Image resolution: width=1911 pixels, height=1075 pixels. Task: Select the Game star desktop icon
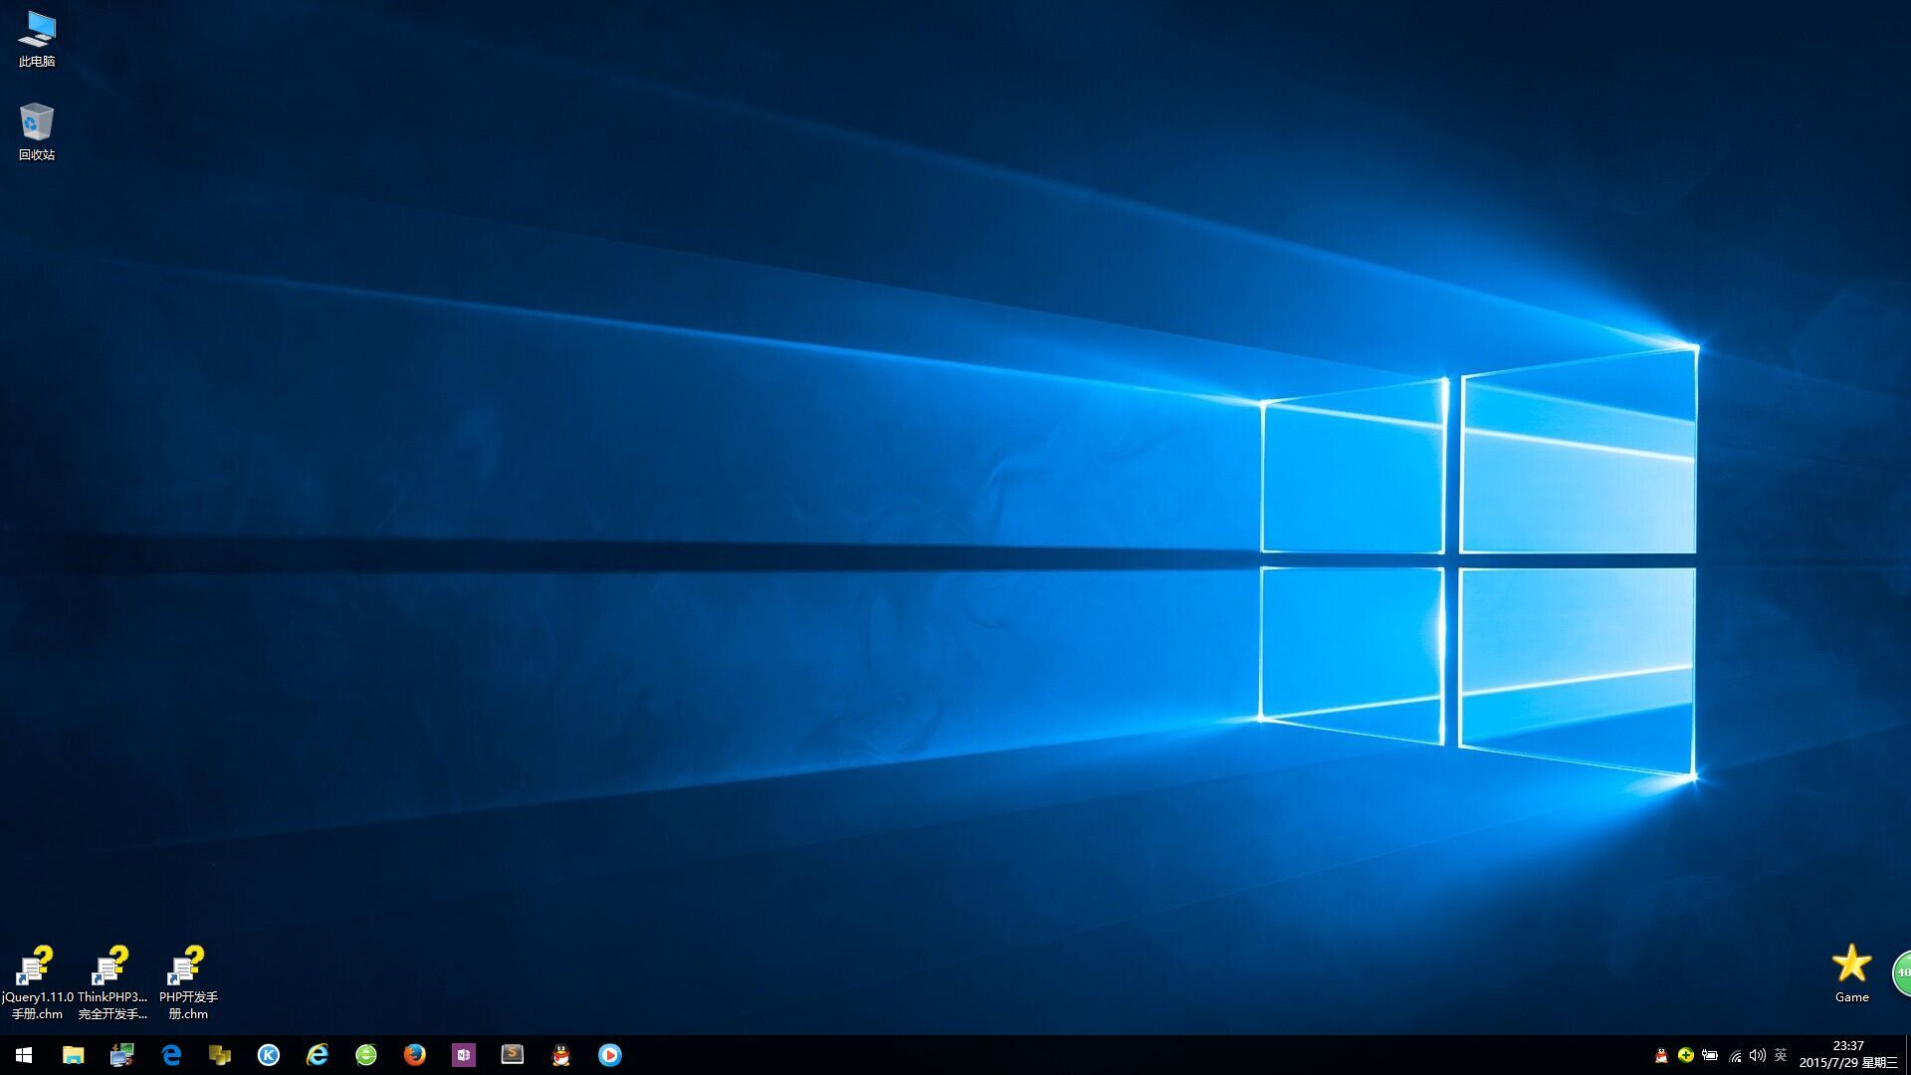coord(1851,971)
